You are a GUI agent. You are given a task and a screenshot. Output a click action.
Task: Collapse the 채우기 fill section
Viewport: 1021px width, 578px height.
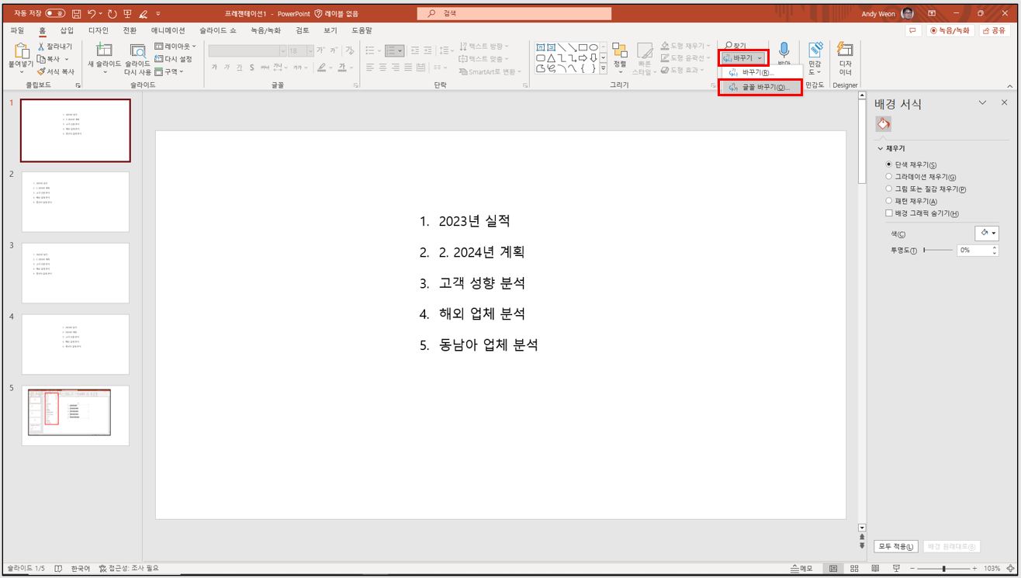880,148
